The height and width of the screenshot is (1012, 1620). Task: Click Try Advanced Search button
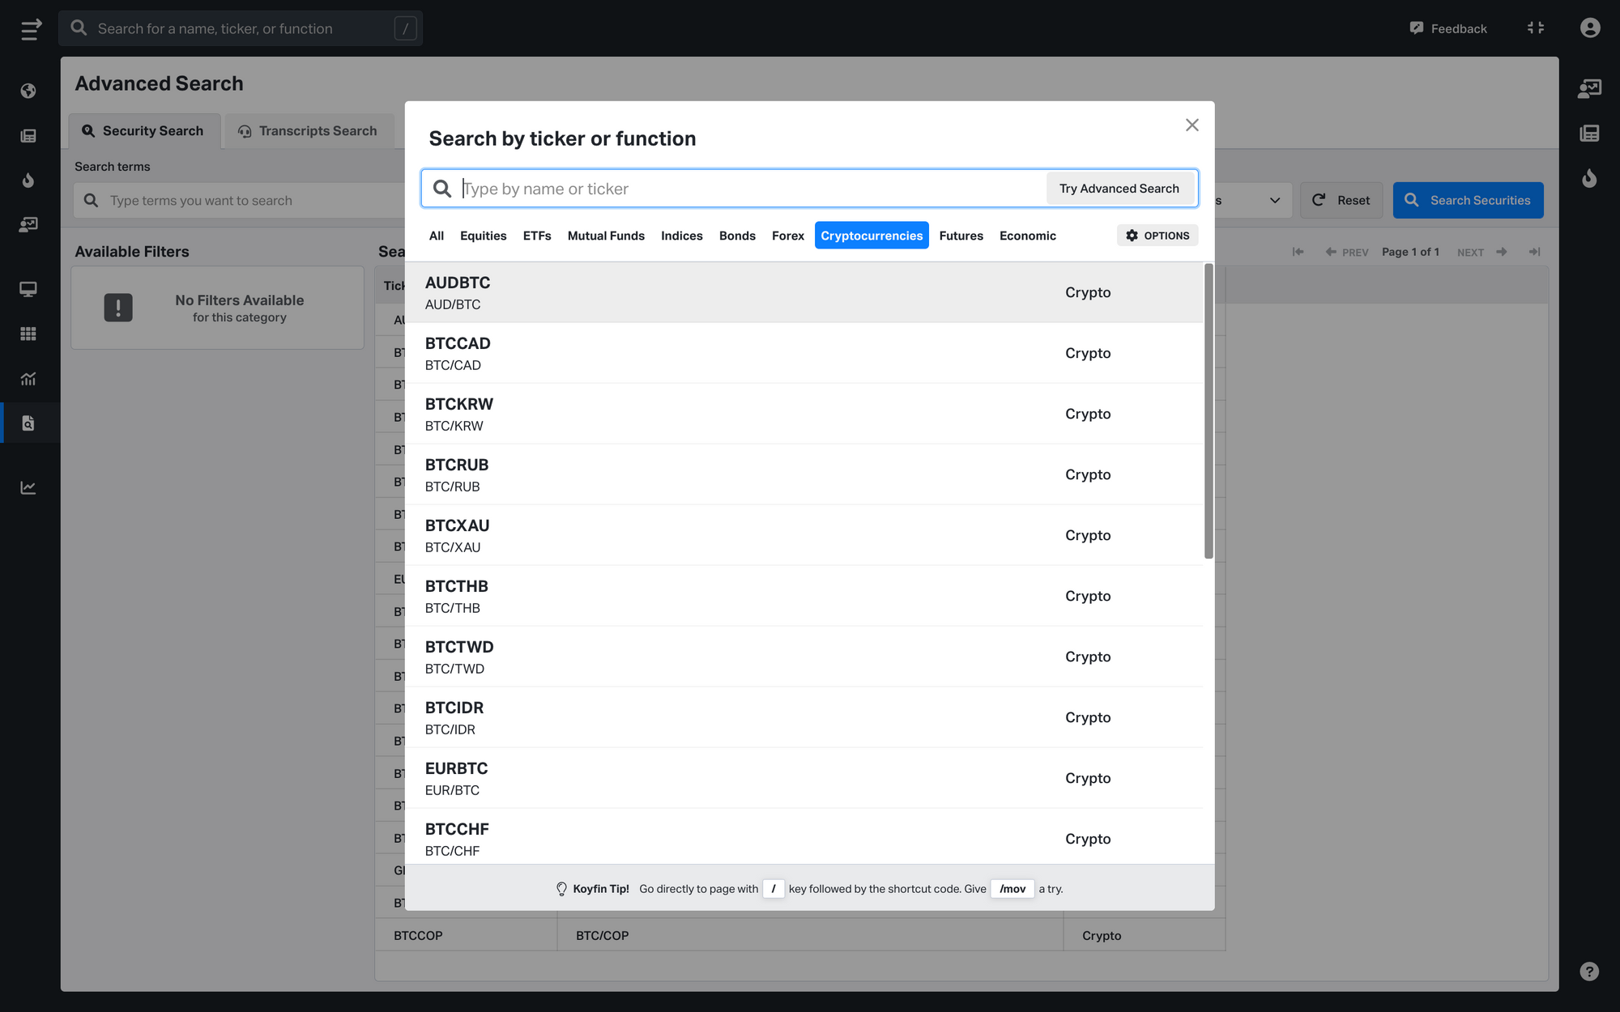(1119, 188)
